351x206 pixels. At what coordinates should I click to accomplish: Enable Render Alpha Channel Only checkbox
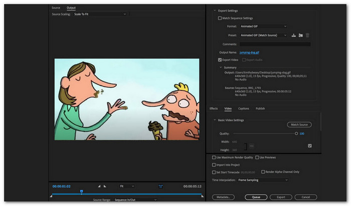[263, 172]
